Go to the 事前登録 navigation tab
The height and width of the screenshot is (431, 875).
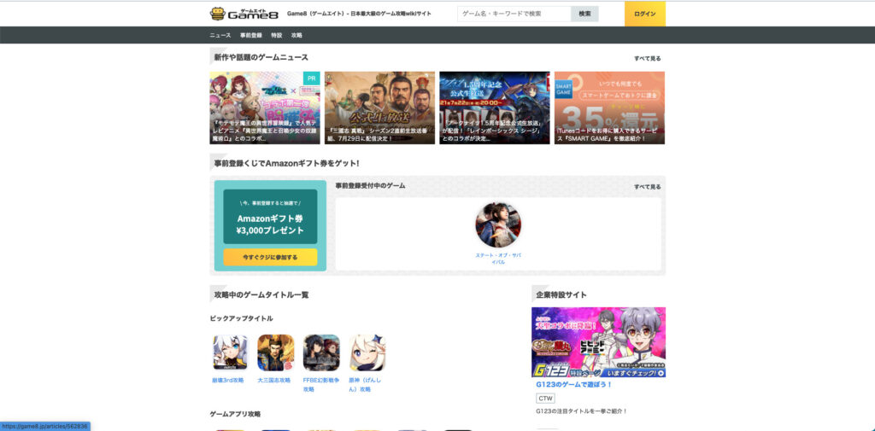point(251,35)
